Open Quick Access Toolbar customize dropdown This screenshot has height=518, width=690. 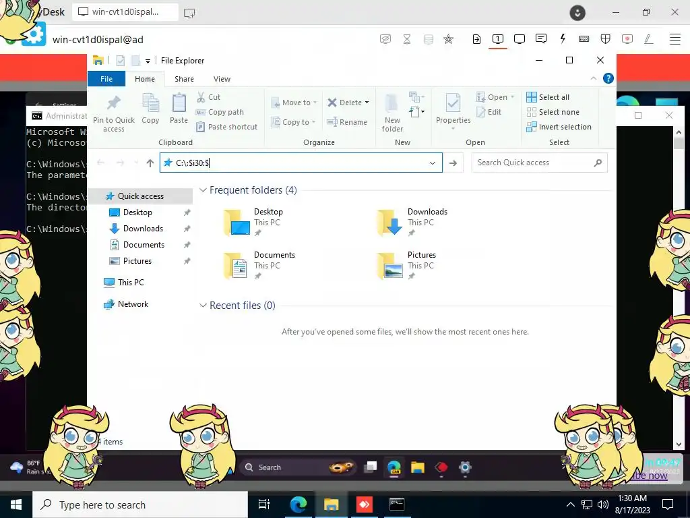pyautogui.click(x=148, y=61)
